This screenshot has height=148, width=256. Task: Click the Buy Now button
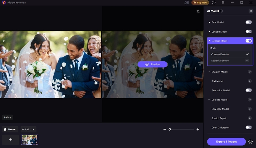(x=200, y=3)
